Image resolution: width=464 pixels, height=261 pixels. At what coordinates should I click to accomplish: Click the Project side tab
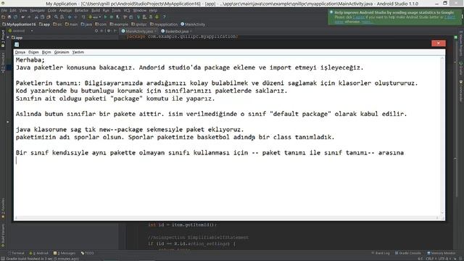click(x=3, y=38)
